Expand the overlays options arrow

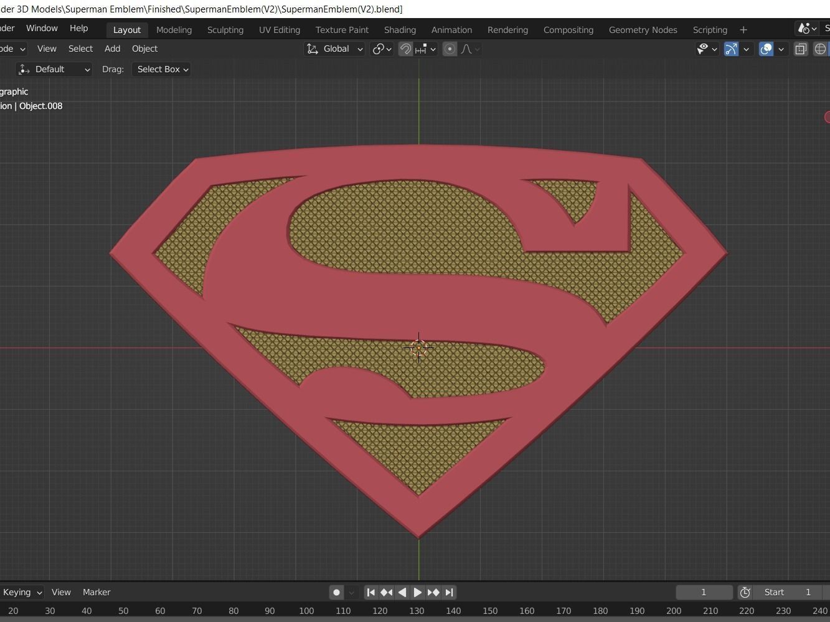[781, 49]
